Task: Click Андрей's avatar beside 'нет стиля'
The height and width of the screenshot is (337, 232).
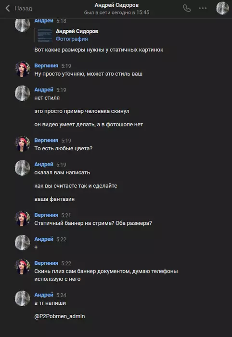Action: click(22, 93)
